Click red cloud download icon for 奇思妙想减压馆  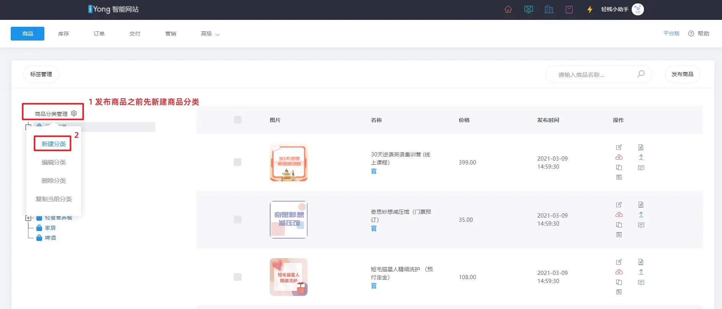pos(619,215)
